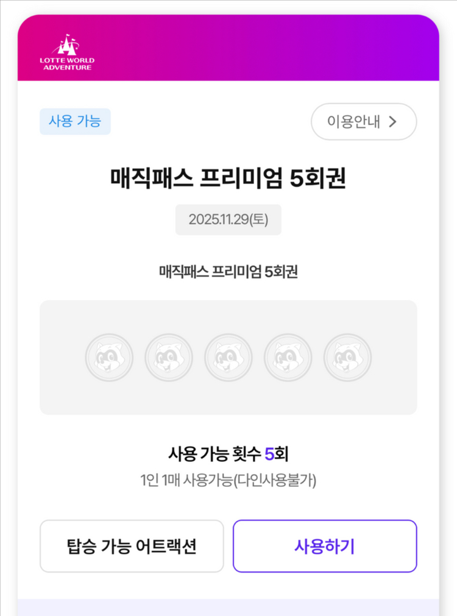Screen dimensions: 457x616
Task: Select the middle raccoon stamp icon
Action: point(228,358)
